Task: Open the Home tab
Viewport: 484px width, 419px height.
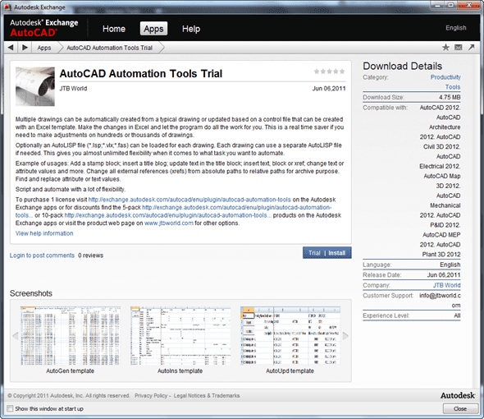Action: (x=114, y=29)
